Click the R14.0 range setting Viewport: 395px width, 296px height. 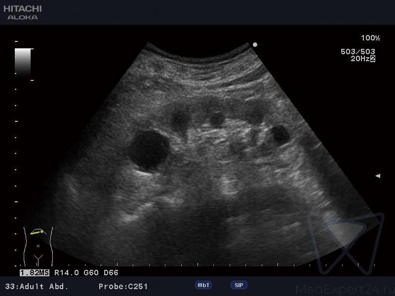(x=66, y=272)
